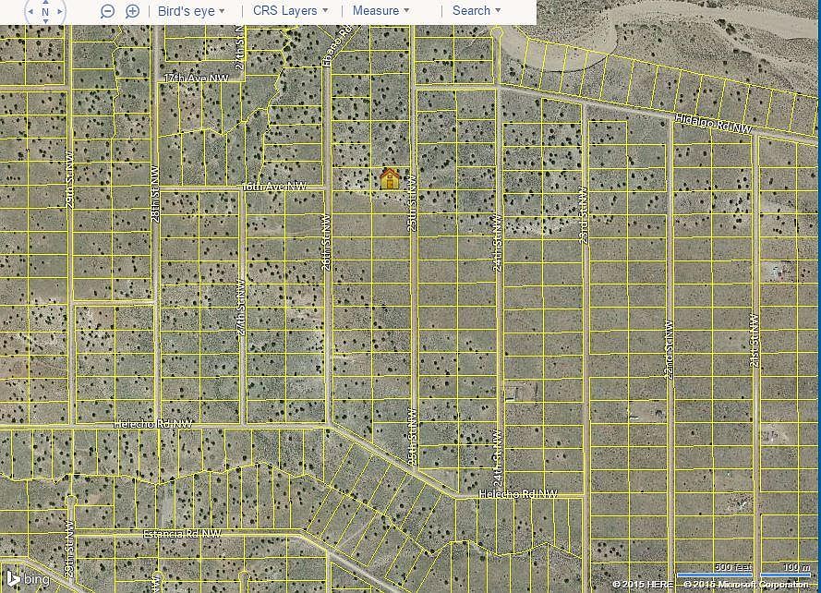Click the Bing logo
This screenshot has height=593, width=821.
(x=26, y=579)
